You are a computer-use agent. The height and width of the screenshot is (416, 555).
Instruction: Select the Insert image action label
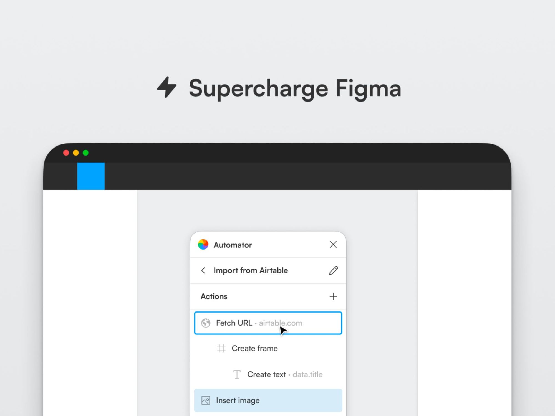pyautogui.click(x=238, y=400)
